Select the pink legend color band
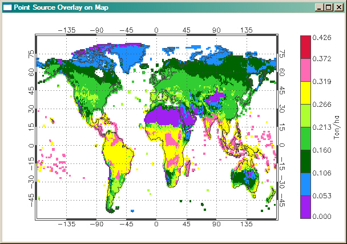Screen dimensions: 347x244 point(306,70)
